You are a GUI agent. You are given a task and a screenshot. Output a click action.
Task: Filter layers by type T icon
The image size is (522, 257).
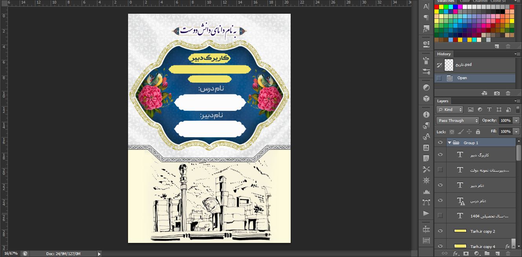coord(489,110)
